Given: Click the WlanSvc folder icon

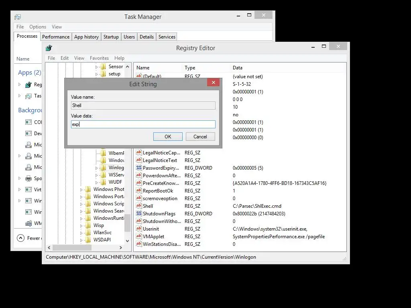Looking at the screenshot, I should coord(88,233).
